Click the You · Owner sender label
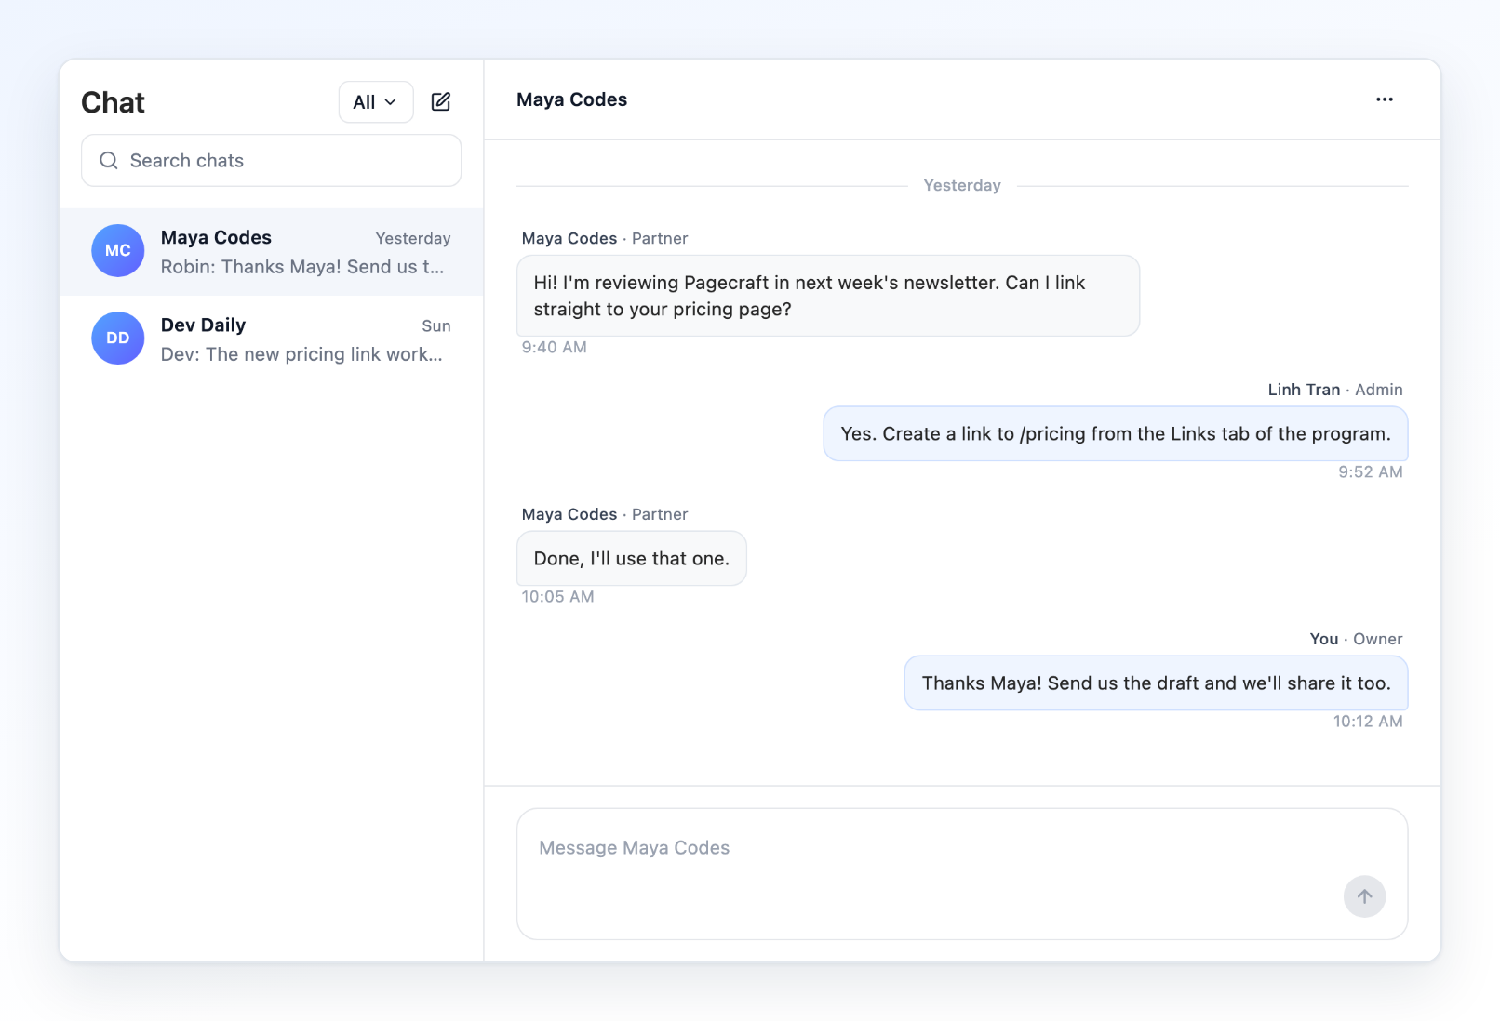This screenshot has height=1021, width=1500. [x=1356, y=639]
